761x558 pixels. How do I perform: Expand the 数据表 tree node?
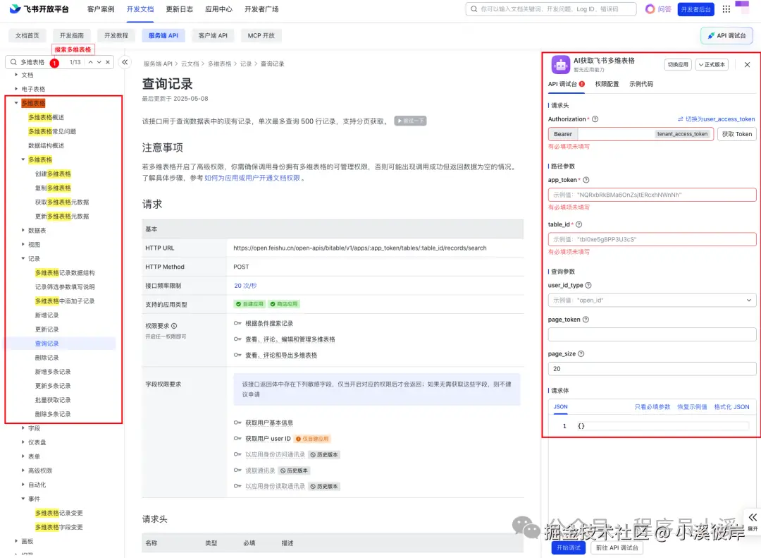(x=23, y=231)
